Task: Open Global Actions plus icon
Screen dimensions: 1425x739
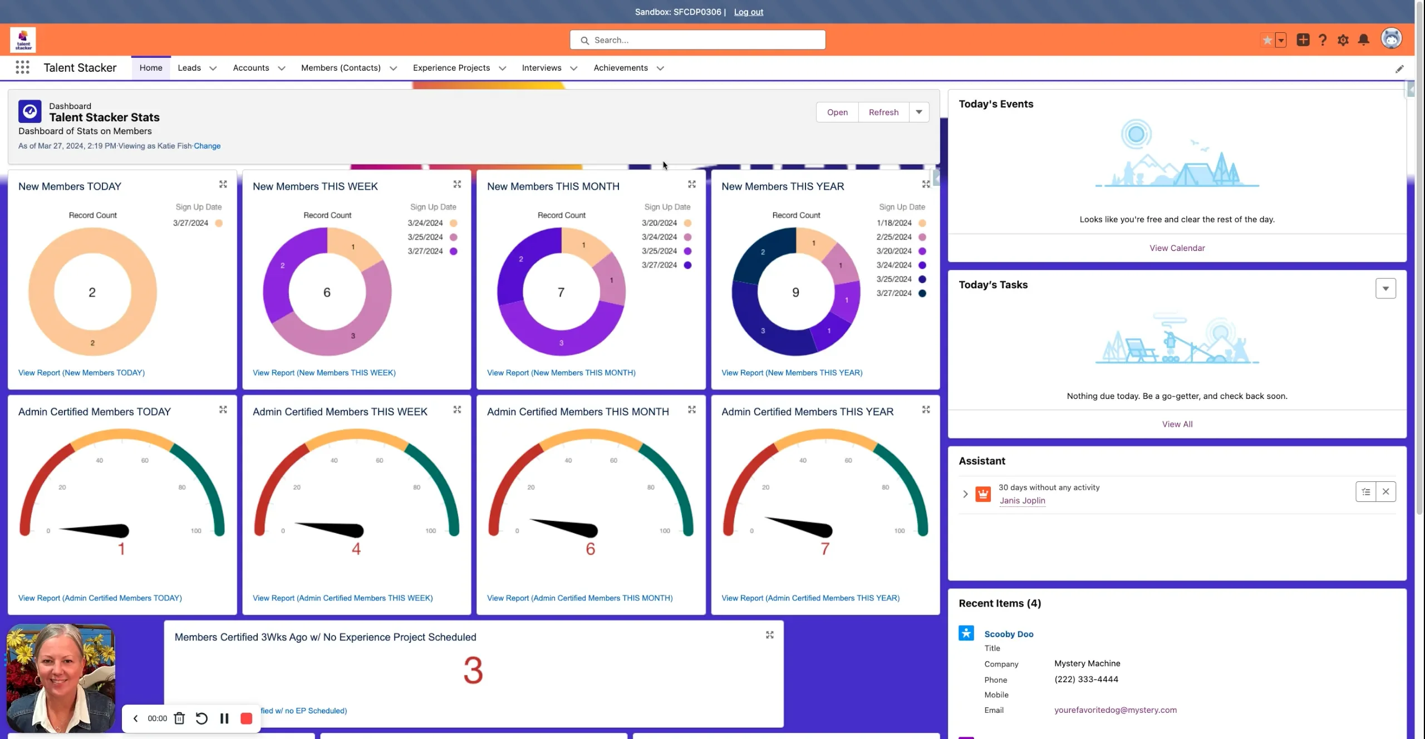Action: [1303, 40]
